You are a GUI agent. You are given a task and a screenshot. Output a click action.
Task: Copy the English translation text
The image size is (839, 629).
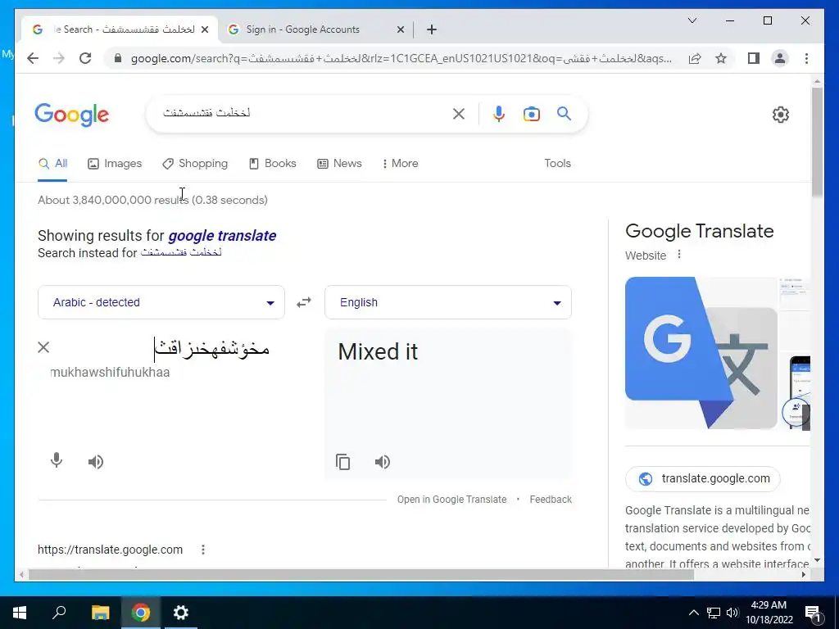[343, 462]
